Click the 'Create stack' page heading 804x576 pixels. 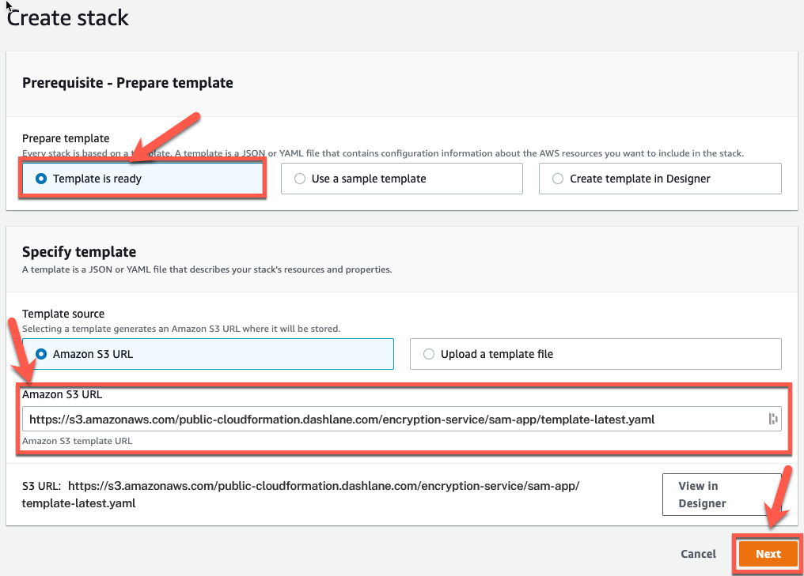pyautogui.click(x=68, y=18)
